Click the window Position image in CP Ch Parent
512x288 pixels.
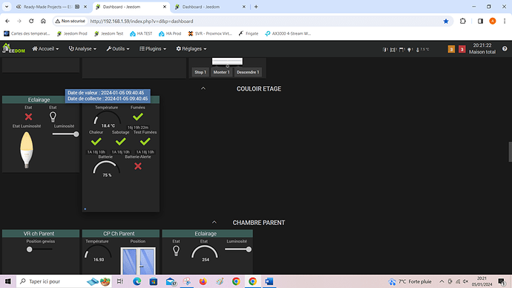coord(138,261)
